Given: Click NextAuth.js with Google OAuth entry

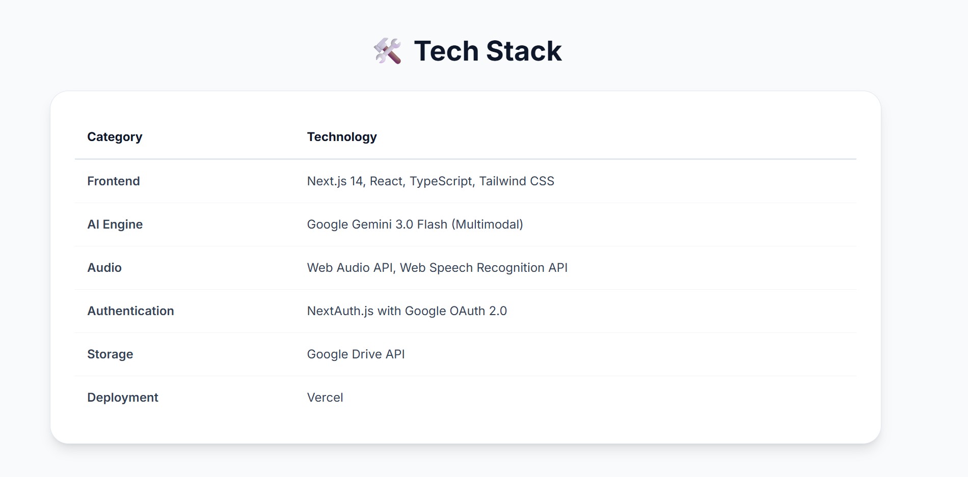Looking at the screenshot, I should pos(407,311).
